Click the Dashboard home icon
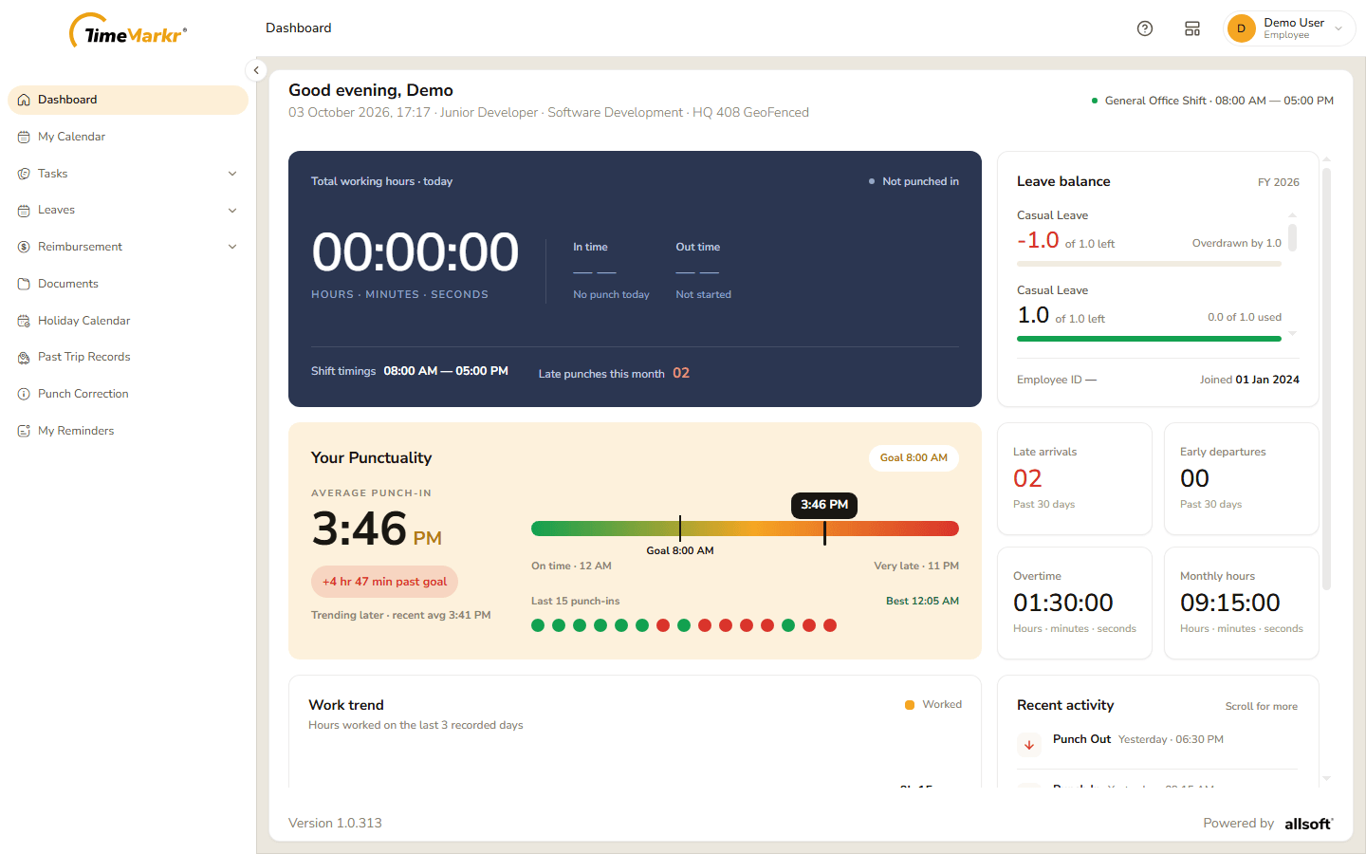This screenshot has height=854, width=1366. [x=24, y=100]
